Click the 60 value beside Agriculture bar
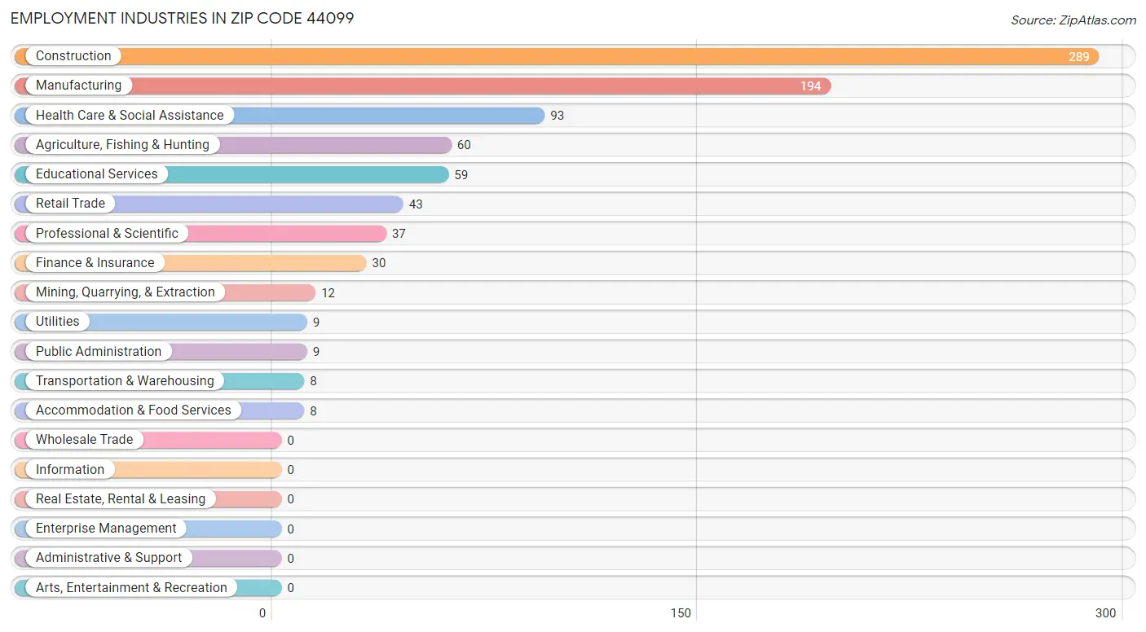Screen dimensions: 1146x632 [464, 145]
